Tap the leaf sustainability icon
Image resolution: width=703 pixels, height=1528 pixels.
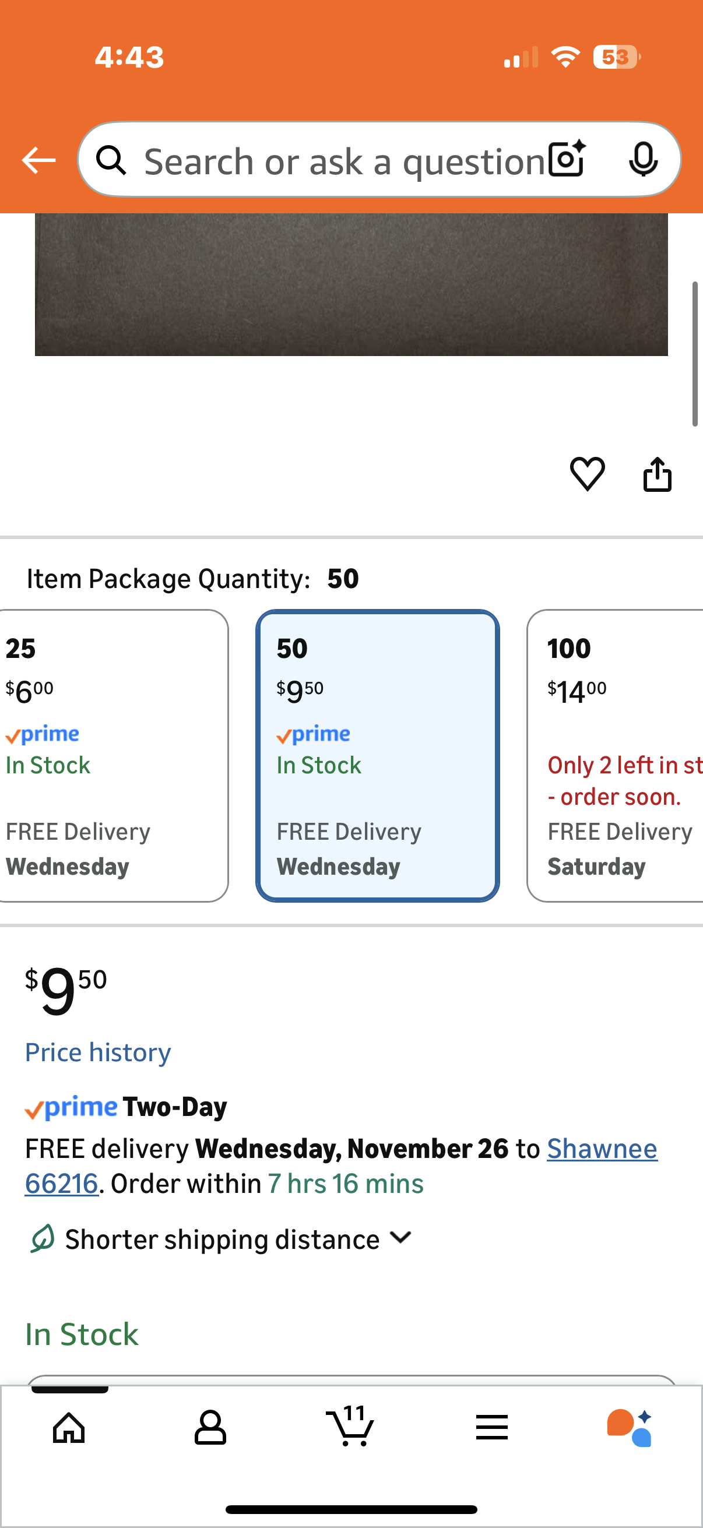[x=43, y=1238]
